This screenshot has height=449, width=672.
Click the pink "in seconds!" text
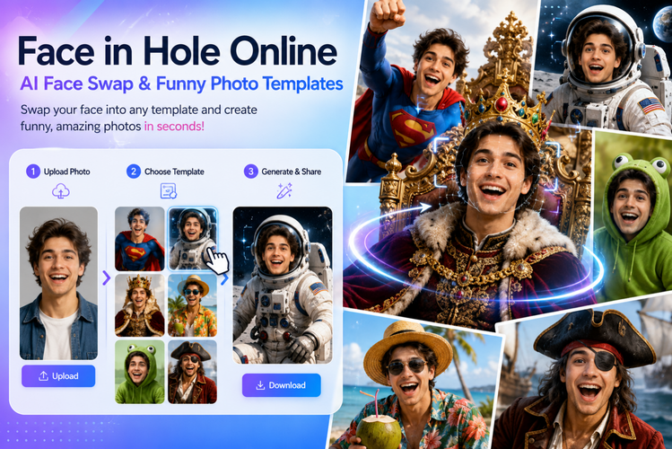(x=174, y=127)
